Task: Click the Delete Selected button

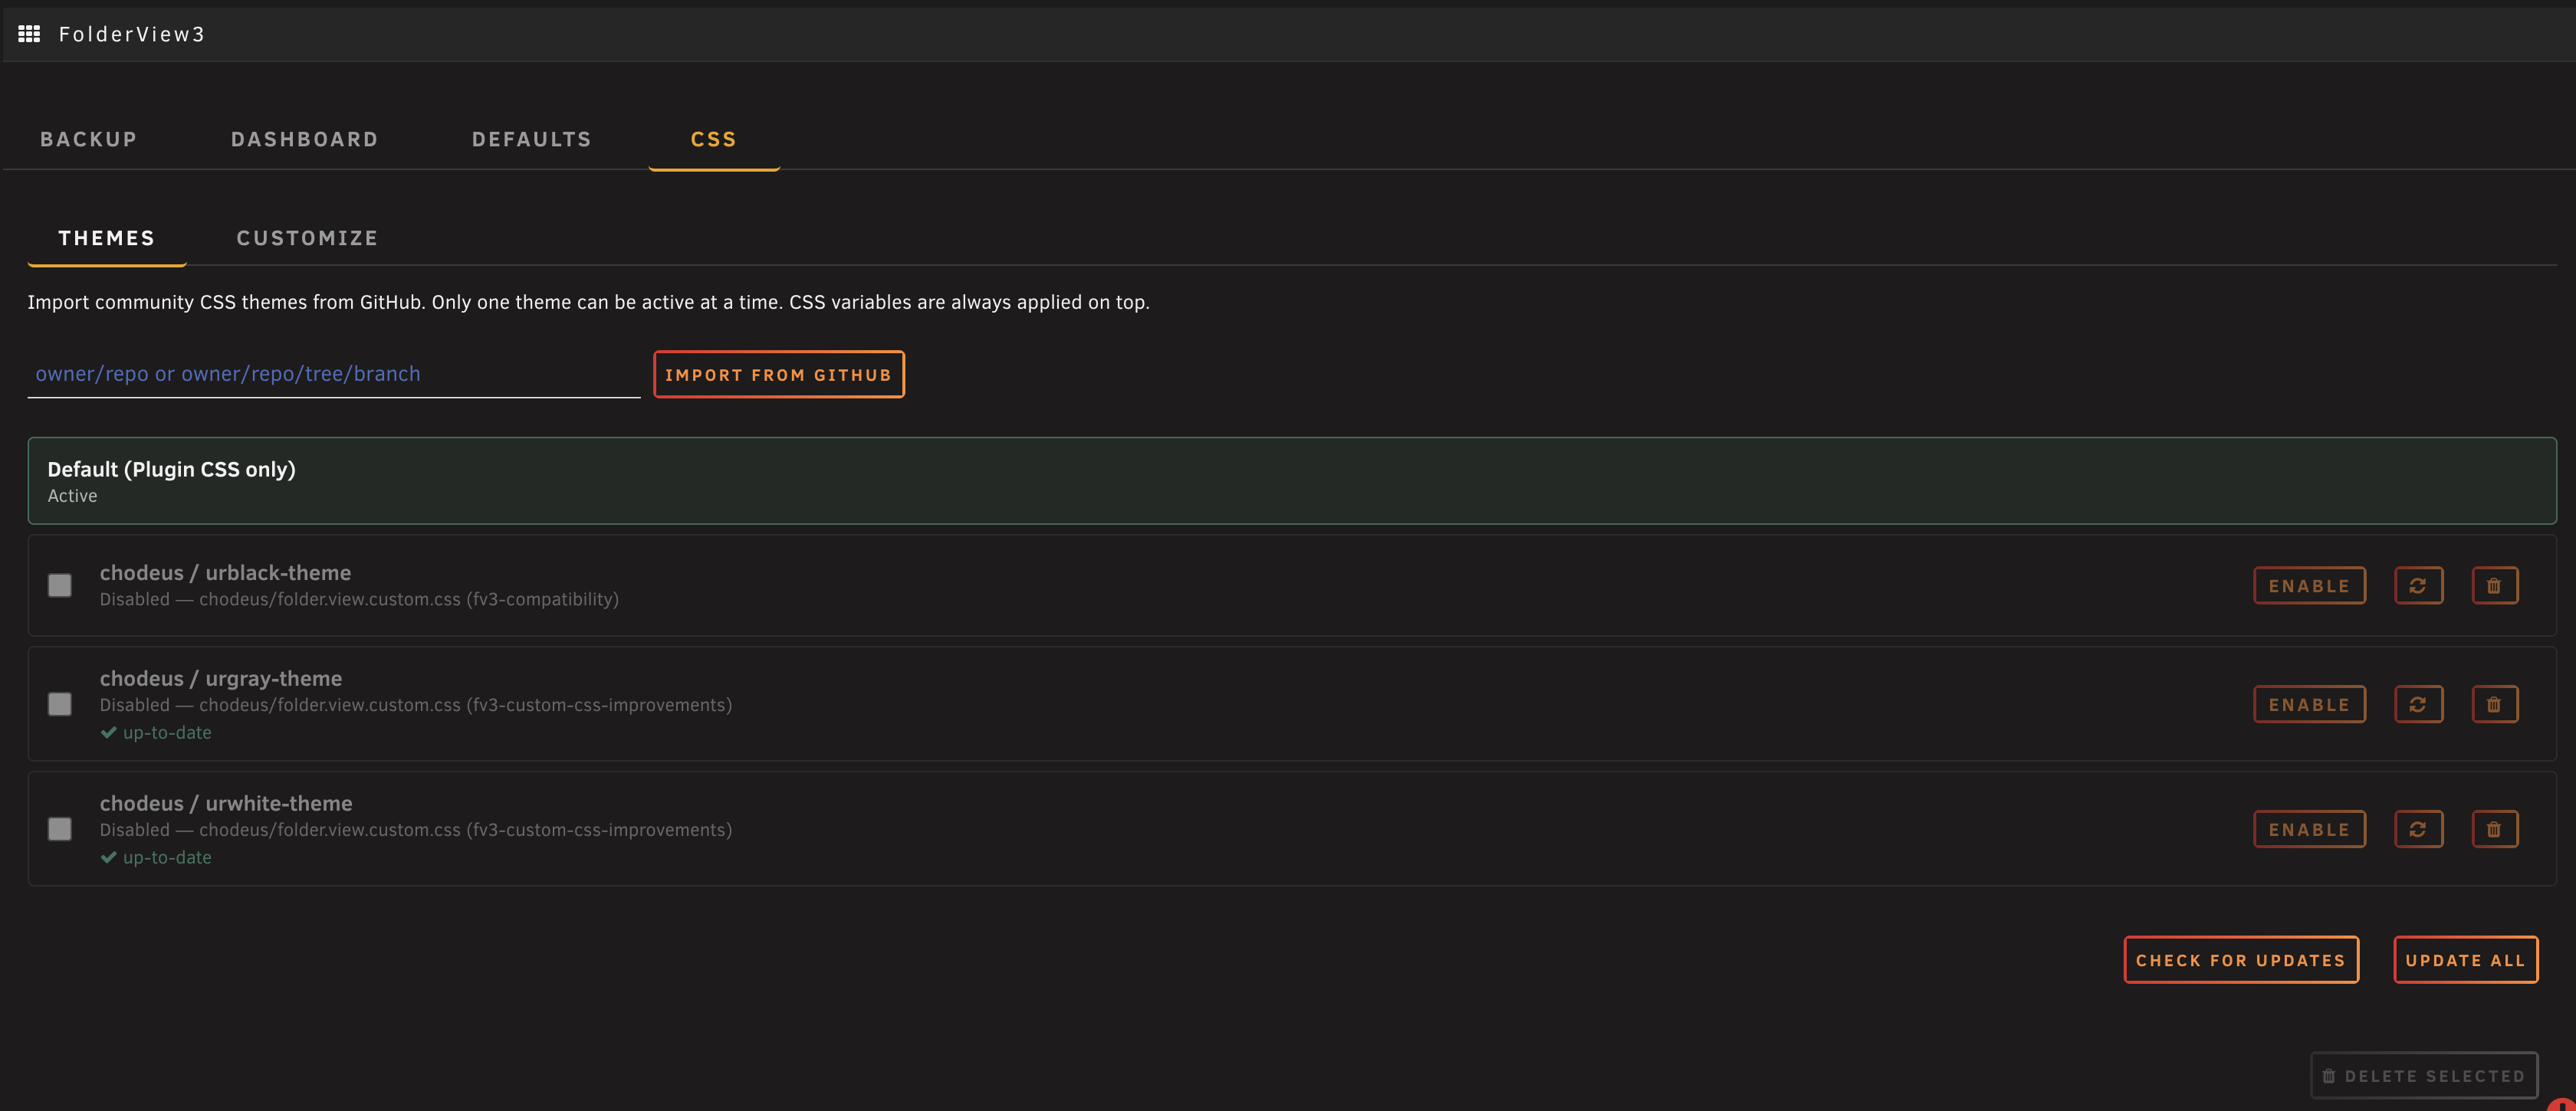Action: (x=2424, y=1076)
